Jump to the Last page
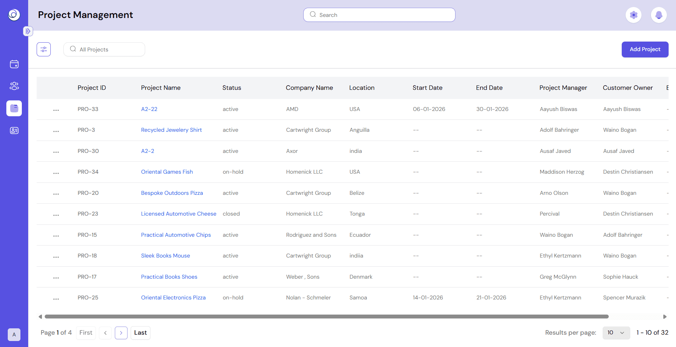Screen dimensions: 676x347 coord(140,333)
